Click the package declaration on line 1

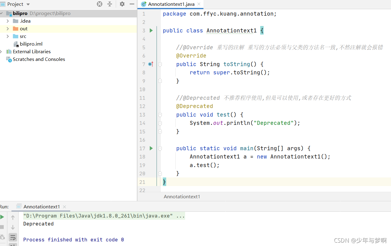pos(220,14)
